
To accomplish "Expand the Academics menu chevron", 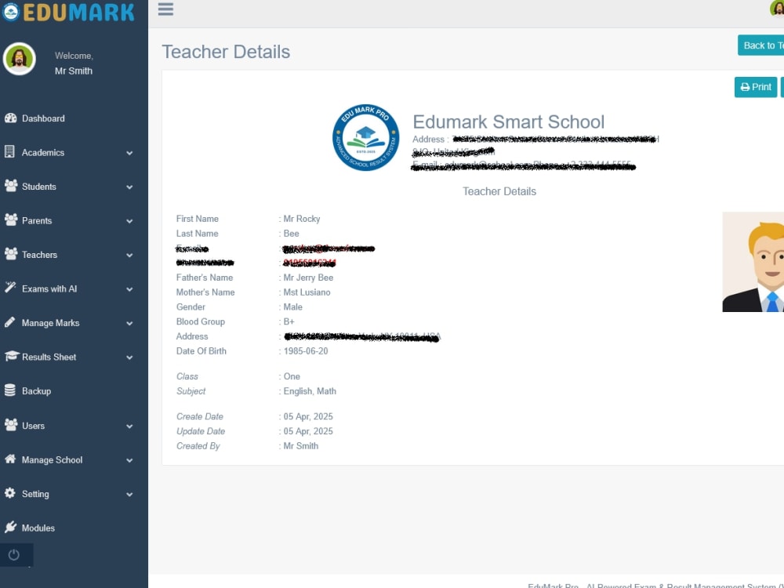I will 129,153.
